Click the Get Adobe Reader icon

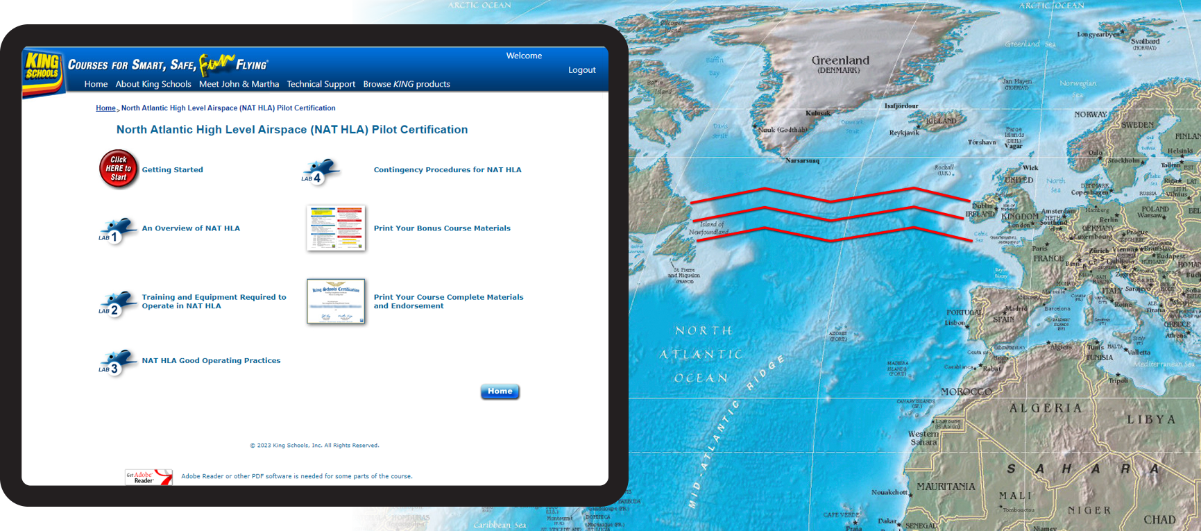148,477
